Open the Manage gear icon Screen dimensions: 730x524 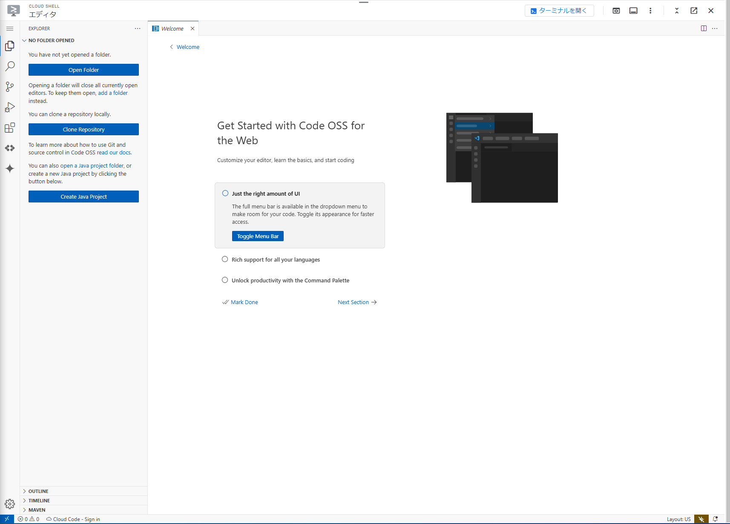pos(10,504)
